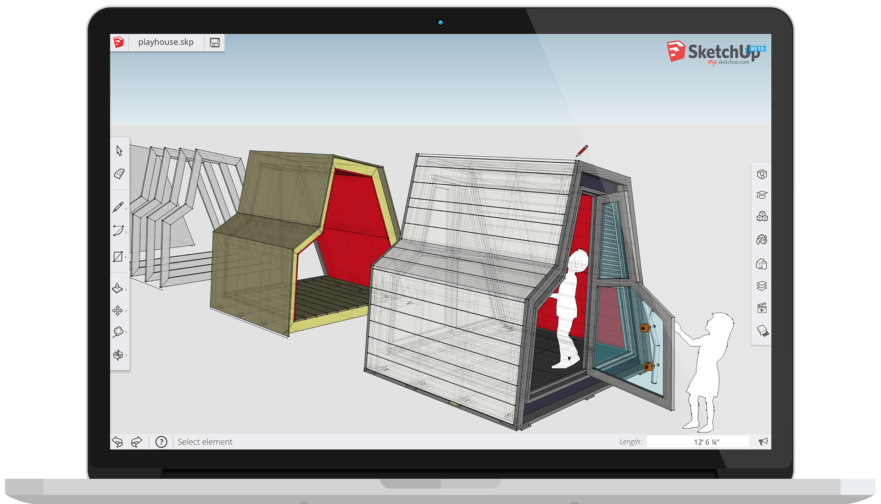Screen dimensions: 881x504
Task: Choose the Select arrow tool
Action: [119, 151]
